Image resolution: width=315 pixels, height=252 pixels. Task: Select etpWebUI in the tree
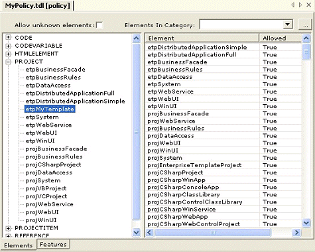coord(41,133)
